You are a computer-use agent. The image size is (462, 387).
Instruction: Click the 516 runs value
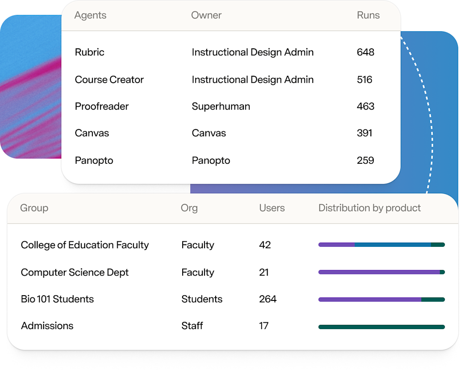[x=364, y=80]
